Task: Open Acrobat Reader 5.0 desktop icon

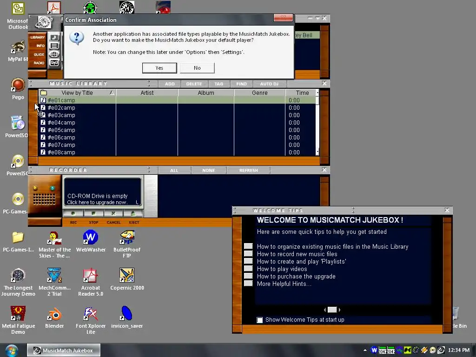Action: tap(91, 282)
